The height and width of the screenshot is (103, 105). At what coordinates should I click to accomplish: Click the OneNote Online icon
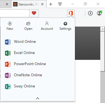pyautogui.click(x=8, y=75)
